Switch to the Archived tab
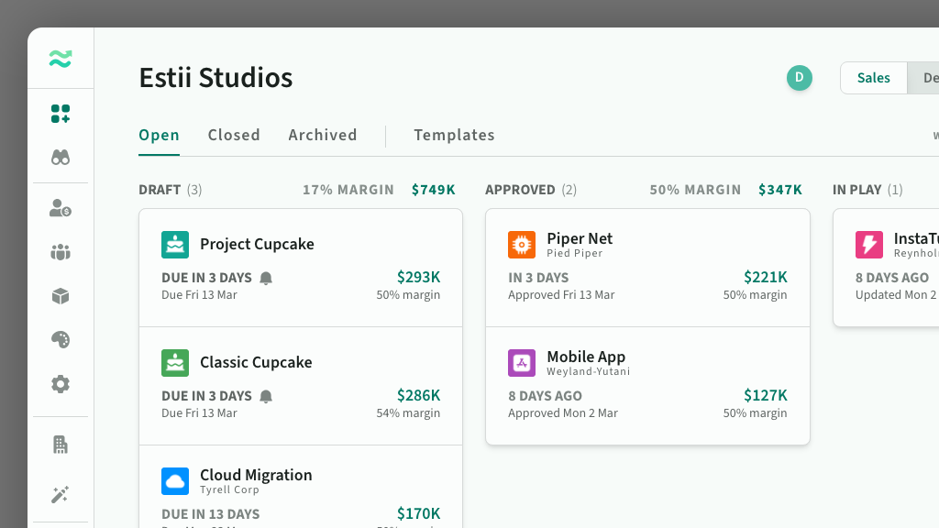Screen dimensions: 939x528 (x=323, y=135)
